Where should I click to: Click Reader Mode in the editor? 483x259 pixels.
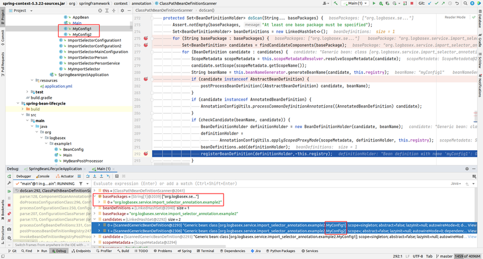pyautogui.click(x=455, y=18)
